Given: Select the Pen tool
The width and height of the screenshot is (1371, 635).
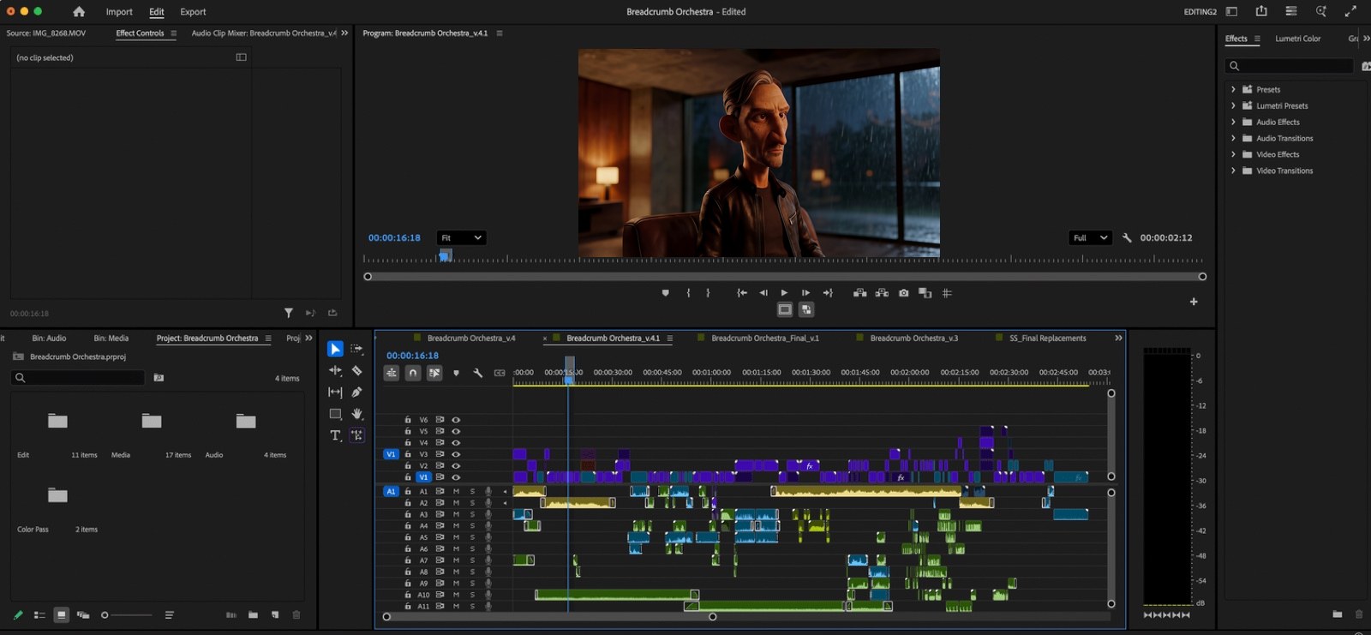Looking at the screenshot, I should coord(357,392).
